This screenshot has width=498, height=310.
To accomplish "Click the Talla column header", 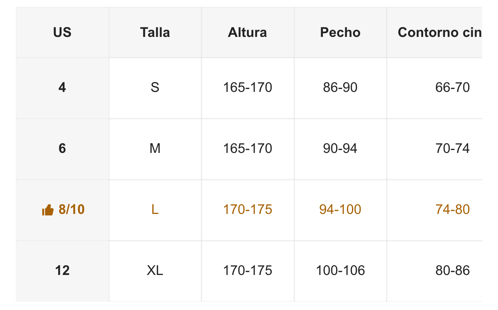I will (155, 32).
